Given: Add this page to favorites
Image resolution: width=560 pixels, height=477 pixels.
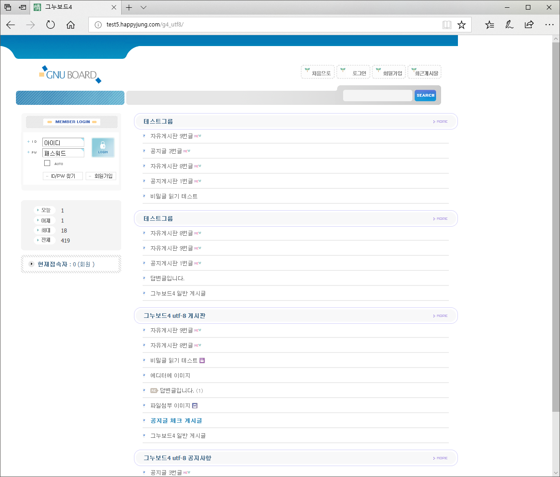Looking at the screenshot, I should pyautogui.click(x=462, y=25).
